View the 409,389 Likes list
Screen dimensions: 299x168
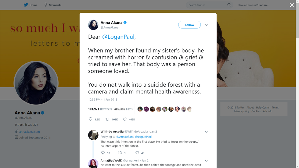coord(123,109)
